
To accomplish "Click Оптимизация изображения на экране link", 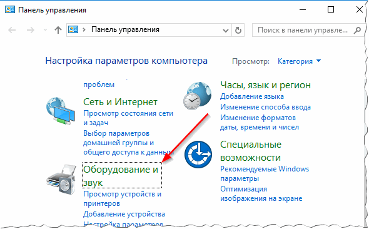I will [x=261, y=194].
